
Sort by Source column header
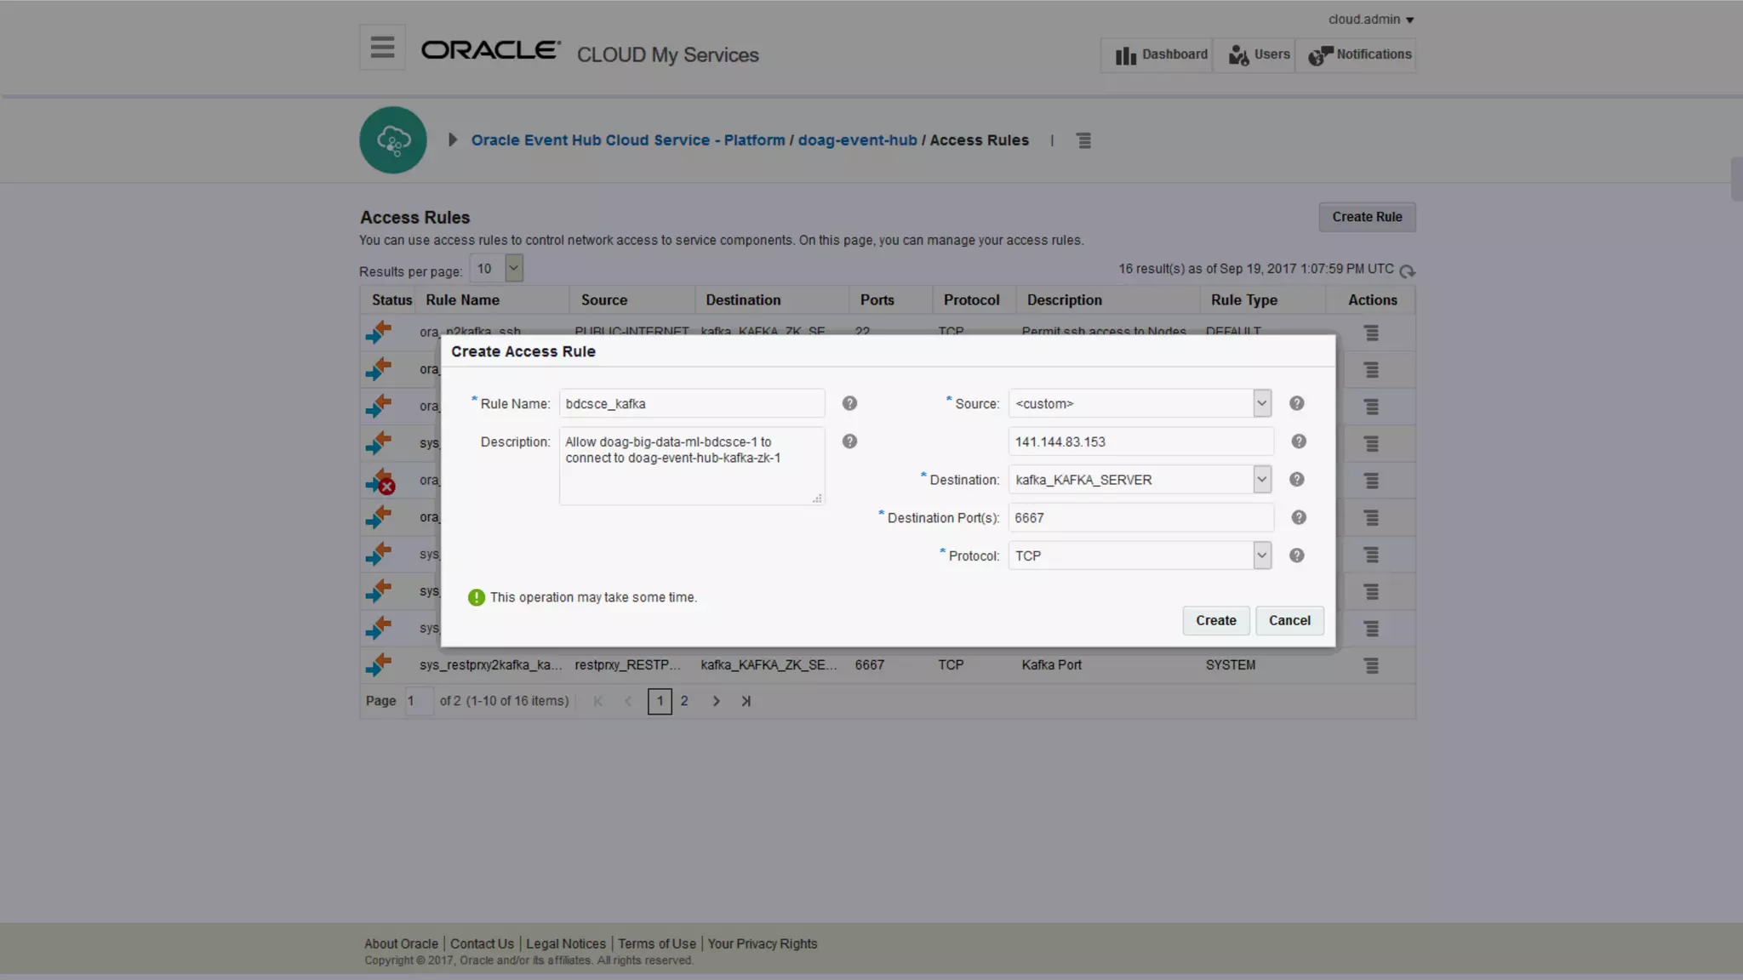[604, 300]
